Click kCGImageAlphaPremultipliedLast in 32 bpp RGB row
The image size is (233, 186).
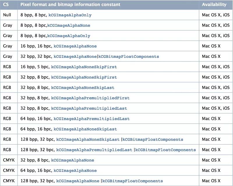pos(89,109)
